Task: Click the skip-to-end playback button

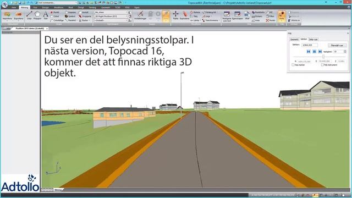Action: click(x=320, y=52)
